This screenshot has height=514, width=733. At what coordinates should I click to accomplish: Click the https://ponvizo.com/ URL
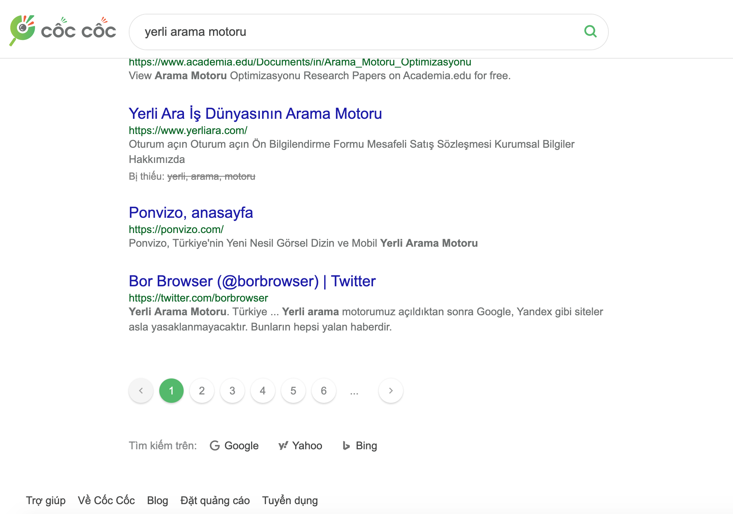pyautogui.click(x=176, y=230)
